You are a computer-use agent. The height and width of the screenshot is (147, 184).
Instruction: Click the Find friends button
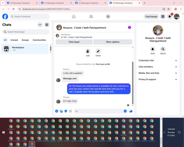(x=151, y=17)
